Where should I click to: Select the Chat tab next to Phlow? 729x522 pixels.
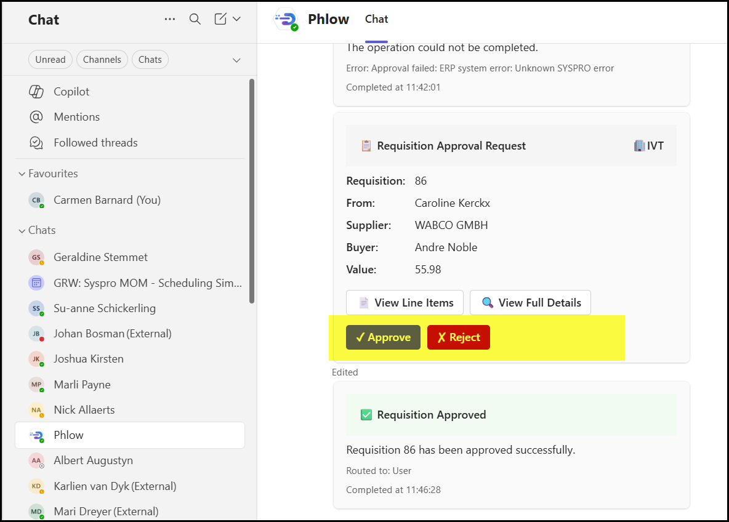click(376, 19)
